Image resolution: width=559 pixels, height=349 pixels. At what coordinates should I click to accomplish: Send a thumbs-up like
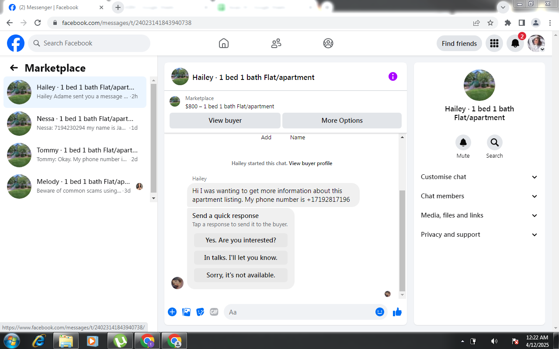point(397,312)
